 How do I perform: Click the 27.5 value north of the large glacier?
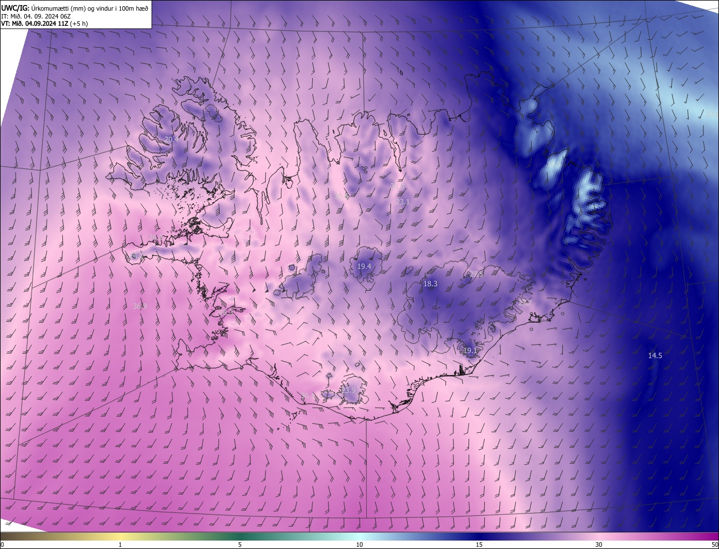pyautogui.click(x=476, y=274)
